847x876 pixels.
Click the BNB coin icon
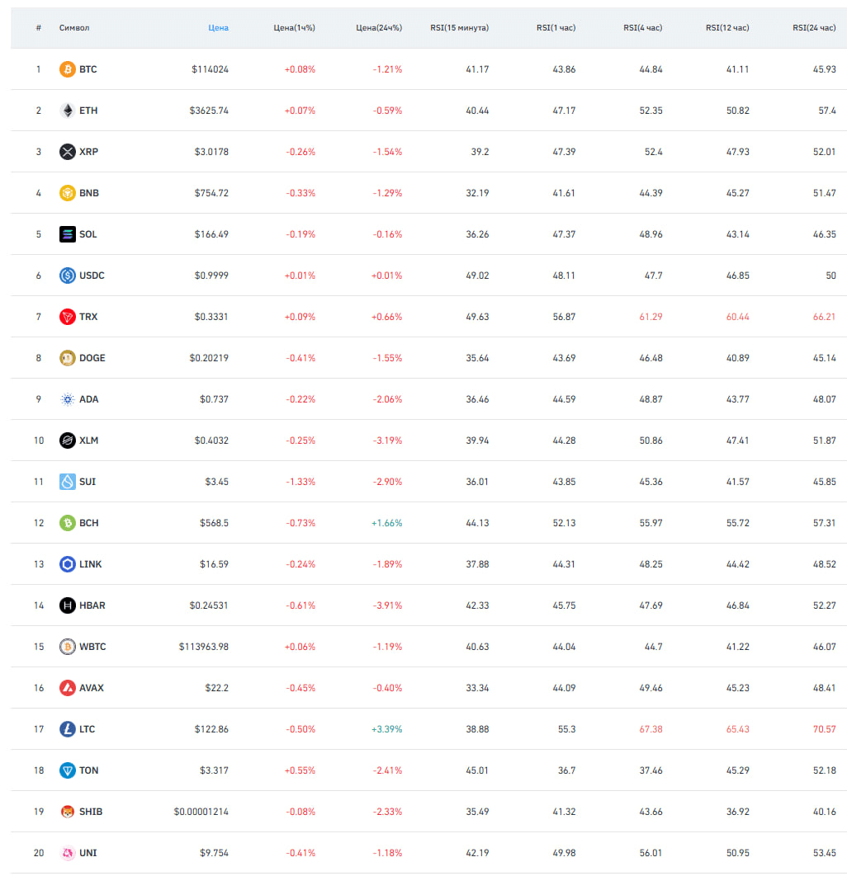(67, 193)
